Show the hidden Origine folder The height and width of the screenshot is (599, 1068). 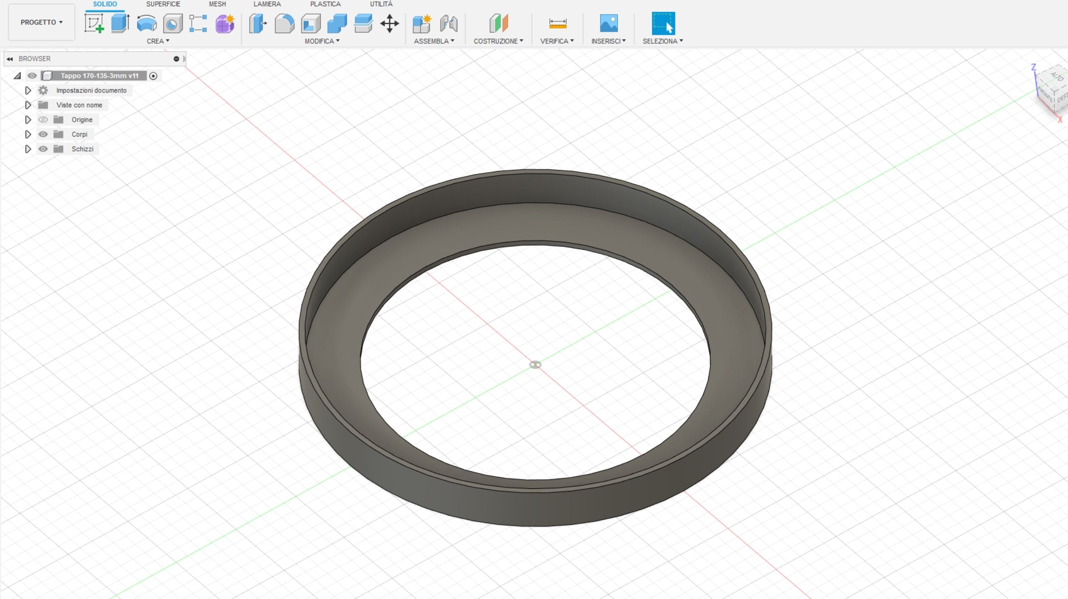(43, 120)
